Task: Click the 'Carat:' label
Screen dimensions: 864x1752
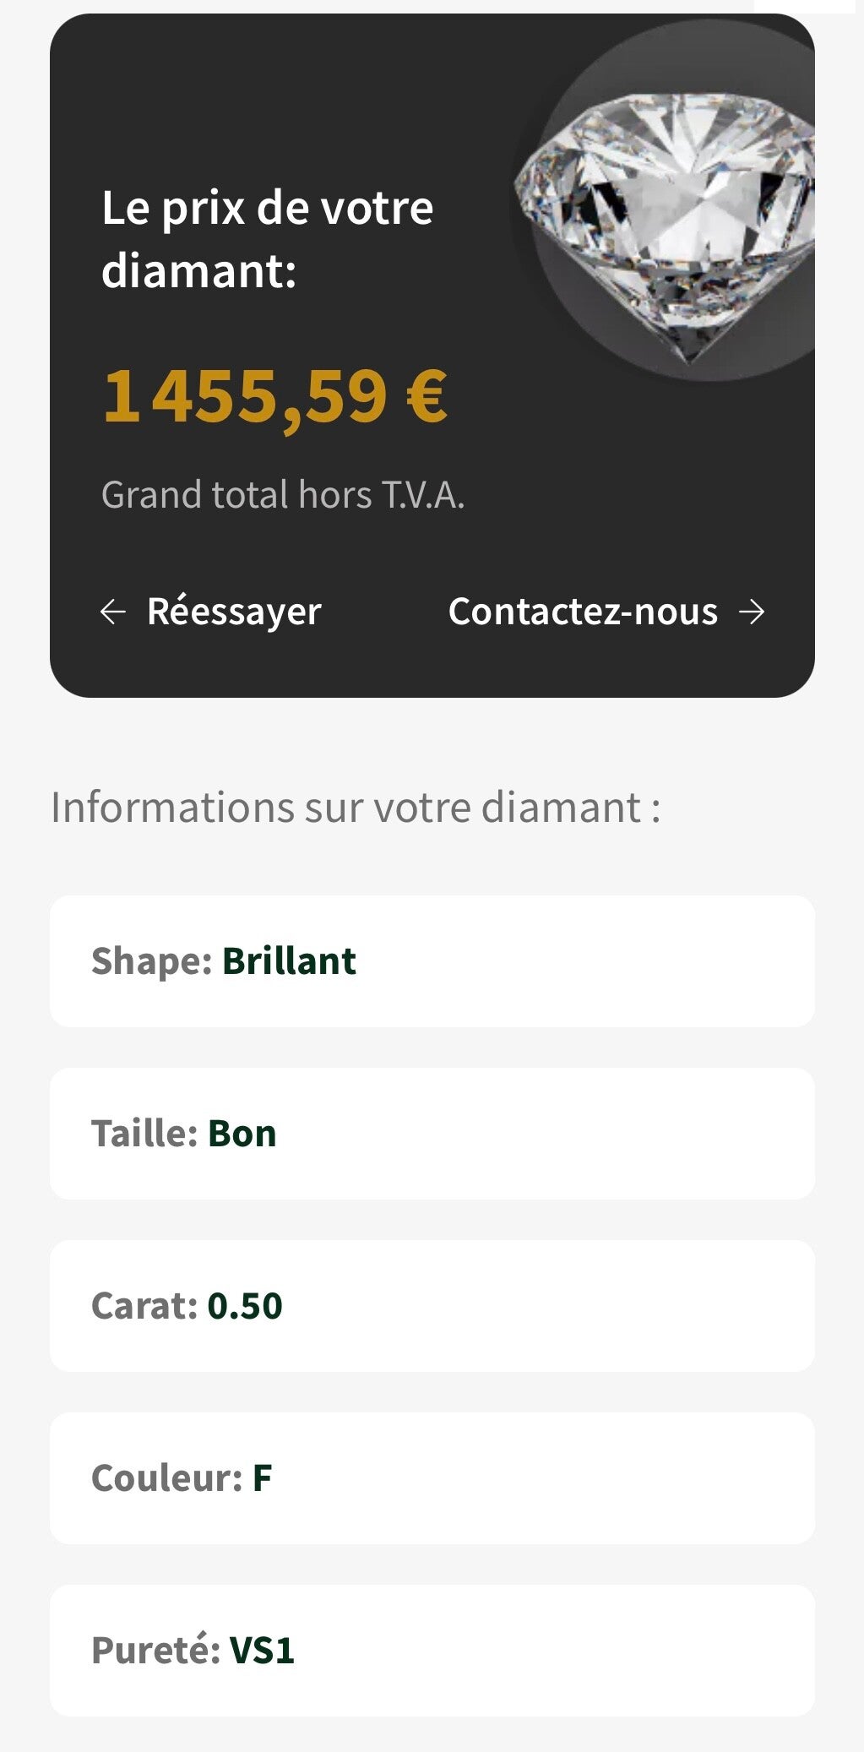Action: 144,1306
